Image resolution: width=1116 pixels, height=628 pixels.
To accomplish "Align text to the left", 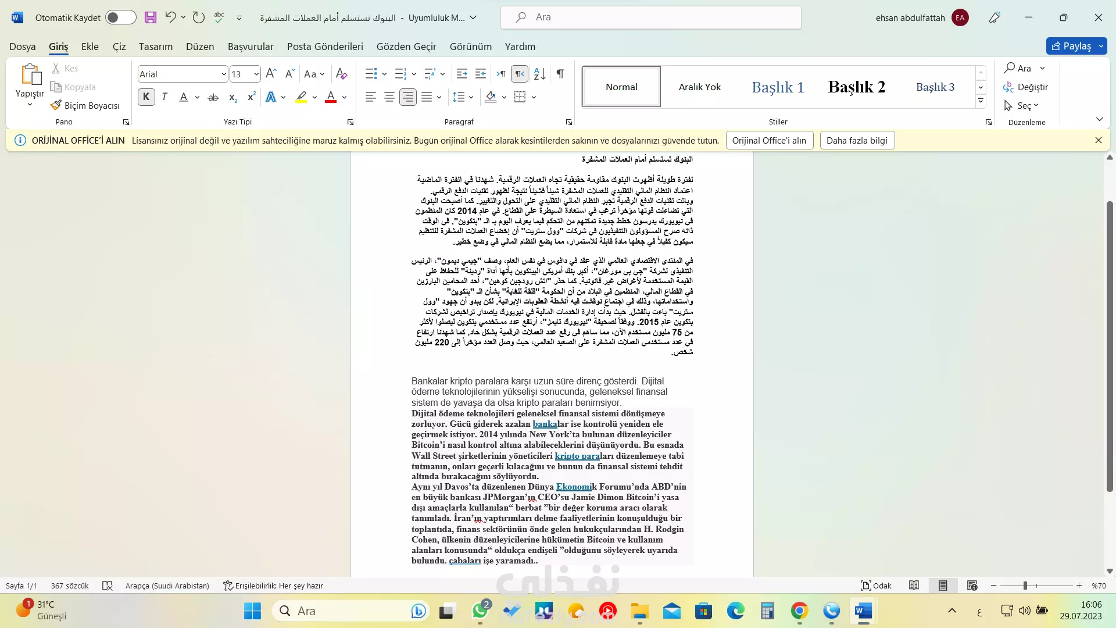I will (371, 97).
